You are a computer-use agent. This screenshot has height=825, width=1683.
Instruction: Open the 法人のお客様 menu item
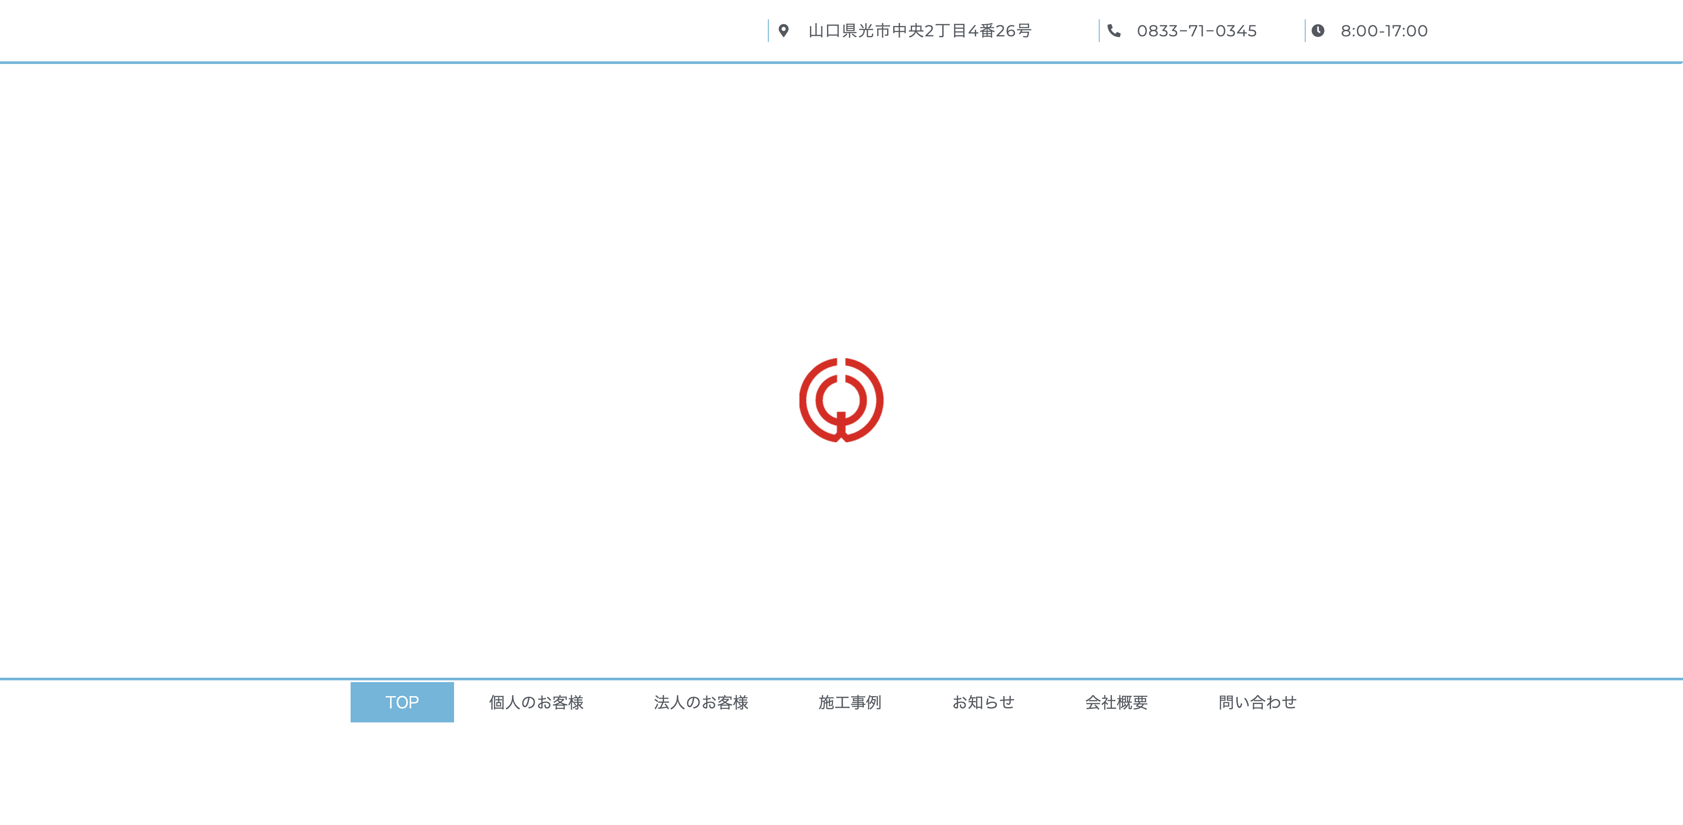[701, 702]
